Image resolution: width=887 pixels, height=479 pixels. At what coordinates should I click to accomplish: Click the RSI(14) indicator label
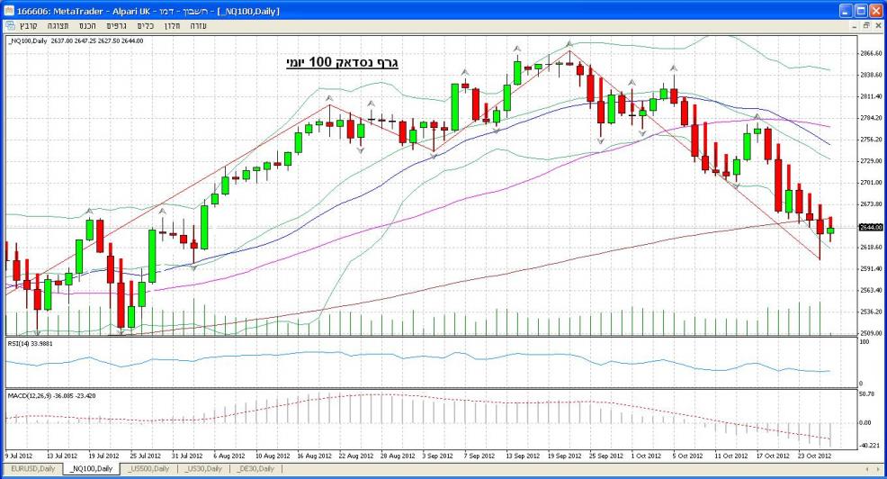(x=27, y=343)
